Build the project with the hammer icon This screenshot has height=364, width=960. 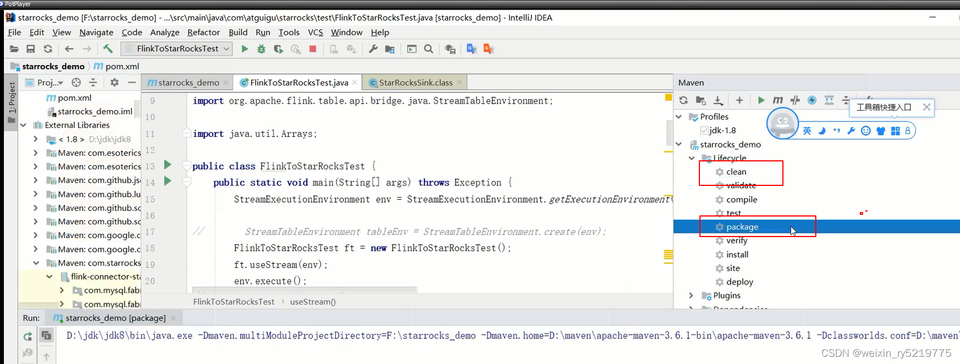pyautogui.click(x=108, y=49)
